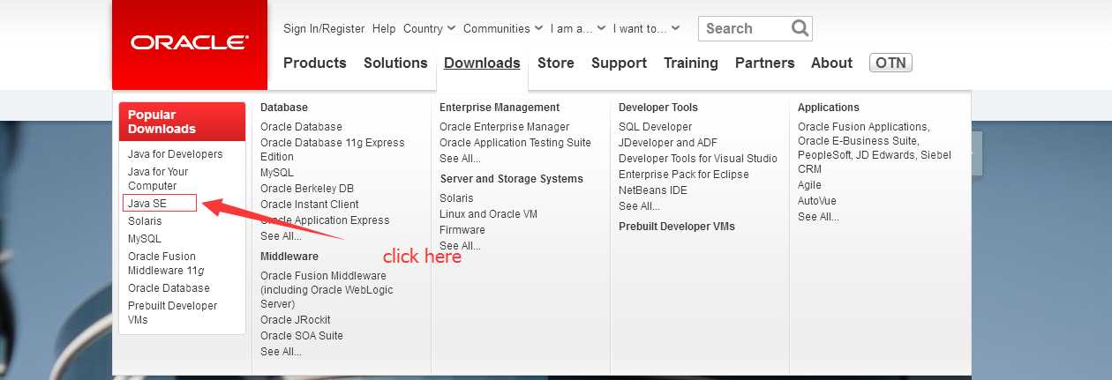Click the Enterprise Management heading
Screen dimensions: 1112x380
[500, 108]
